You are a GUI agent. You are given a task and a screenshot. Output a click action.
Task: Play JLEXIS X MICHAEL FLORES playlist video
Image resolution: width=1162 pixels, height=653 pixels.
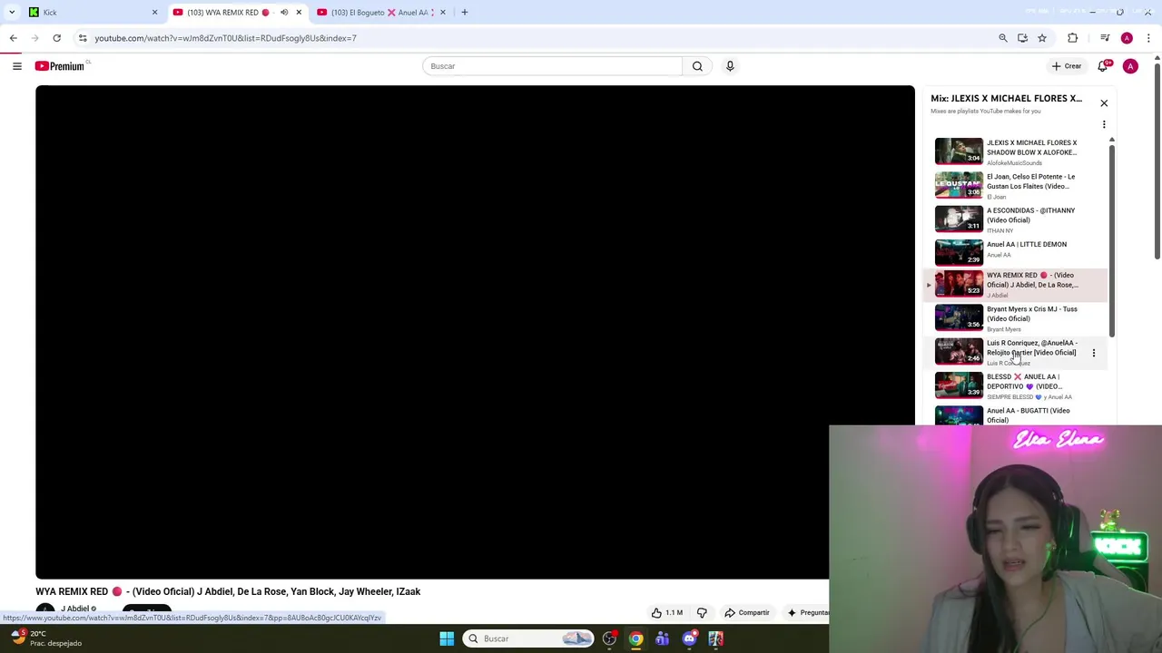[x=1015, y=151]
